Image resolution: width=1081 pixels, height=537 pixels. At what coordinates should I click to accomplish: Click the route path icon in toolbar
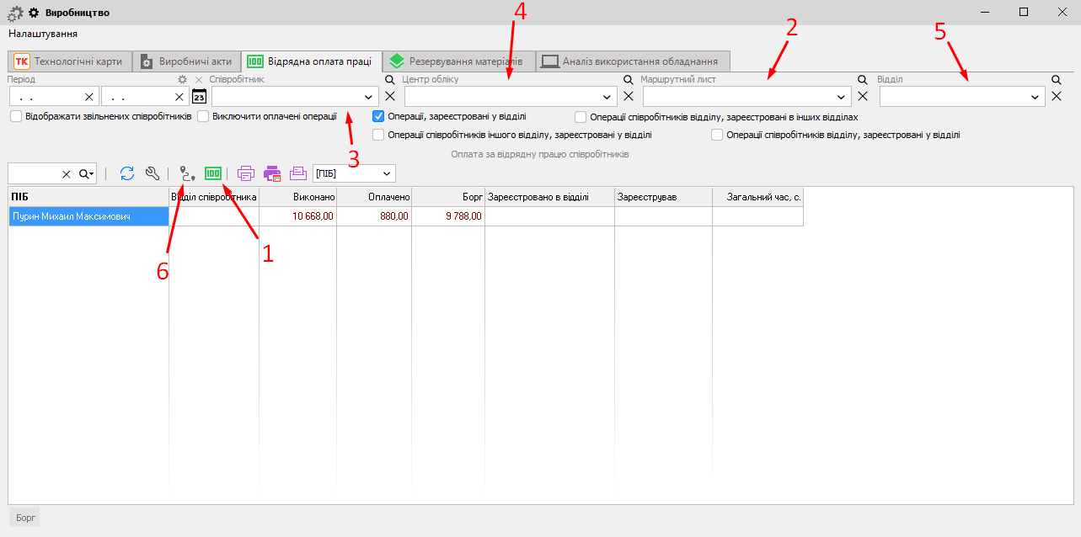(187, 173)
